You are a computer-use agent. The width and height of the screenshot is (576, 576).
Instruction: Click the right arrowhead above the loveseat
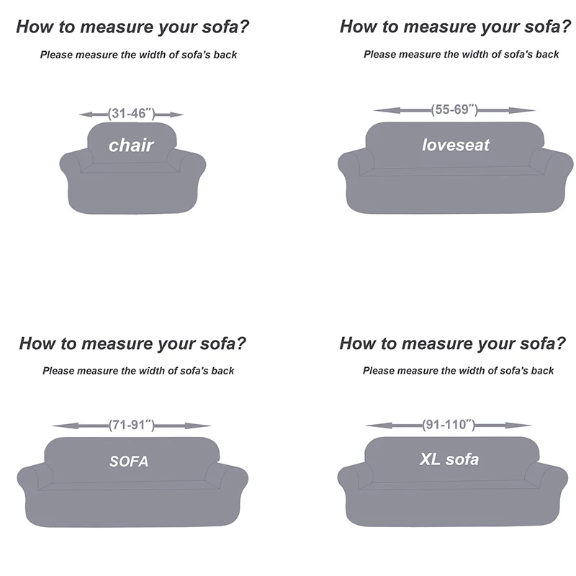click(x=531, y=110)
